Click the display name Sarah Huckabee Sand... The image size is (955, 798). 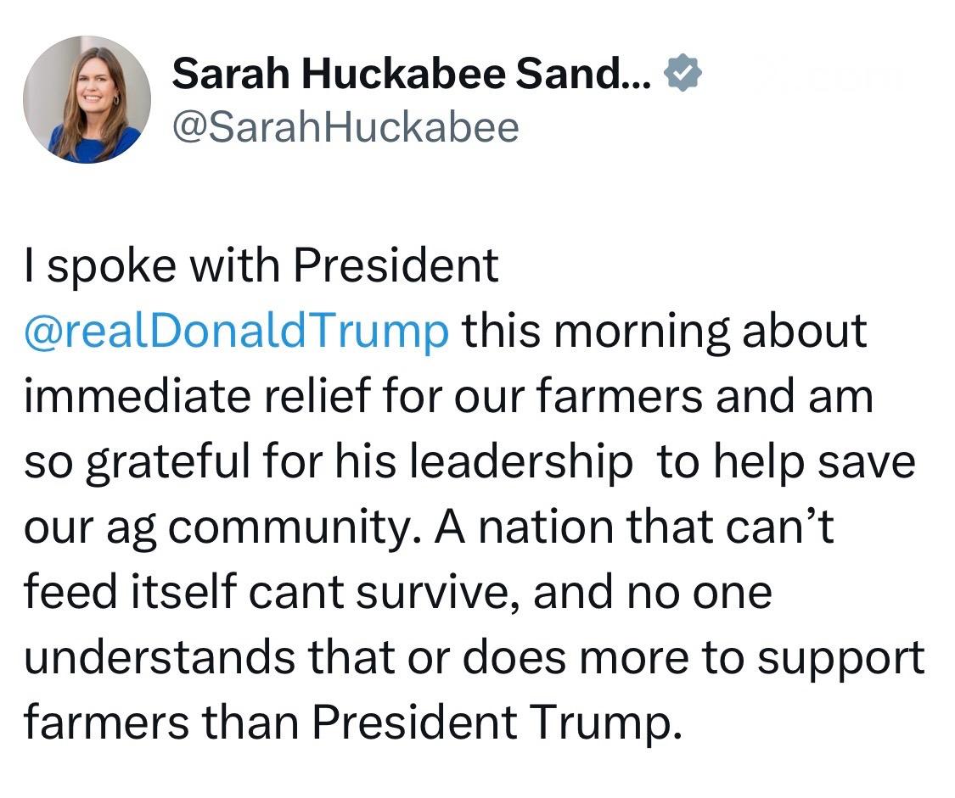[x=396, y=77]
